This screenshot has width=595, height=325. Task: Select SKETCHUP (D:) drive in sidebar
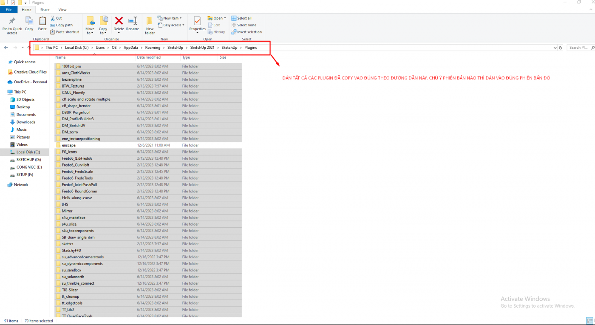click(x=28, y=160)
